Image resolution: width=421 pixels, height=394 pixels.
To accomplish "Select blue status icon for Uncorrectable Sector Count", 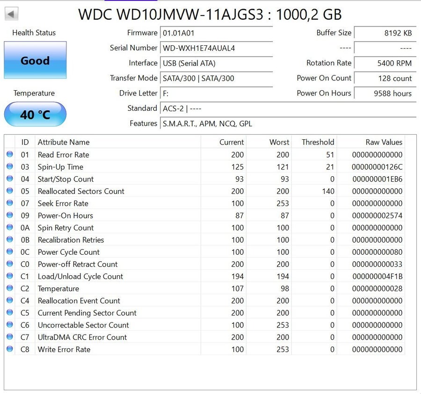I will click(10, 324).
